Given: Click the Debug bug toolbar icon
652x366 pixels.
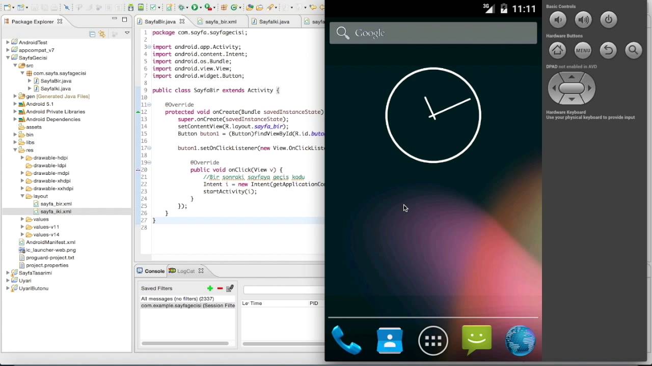Looking at the screenshot, I should 181,8.
